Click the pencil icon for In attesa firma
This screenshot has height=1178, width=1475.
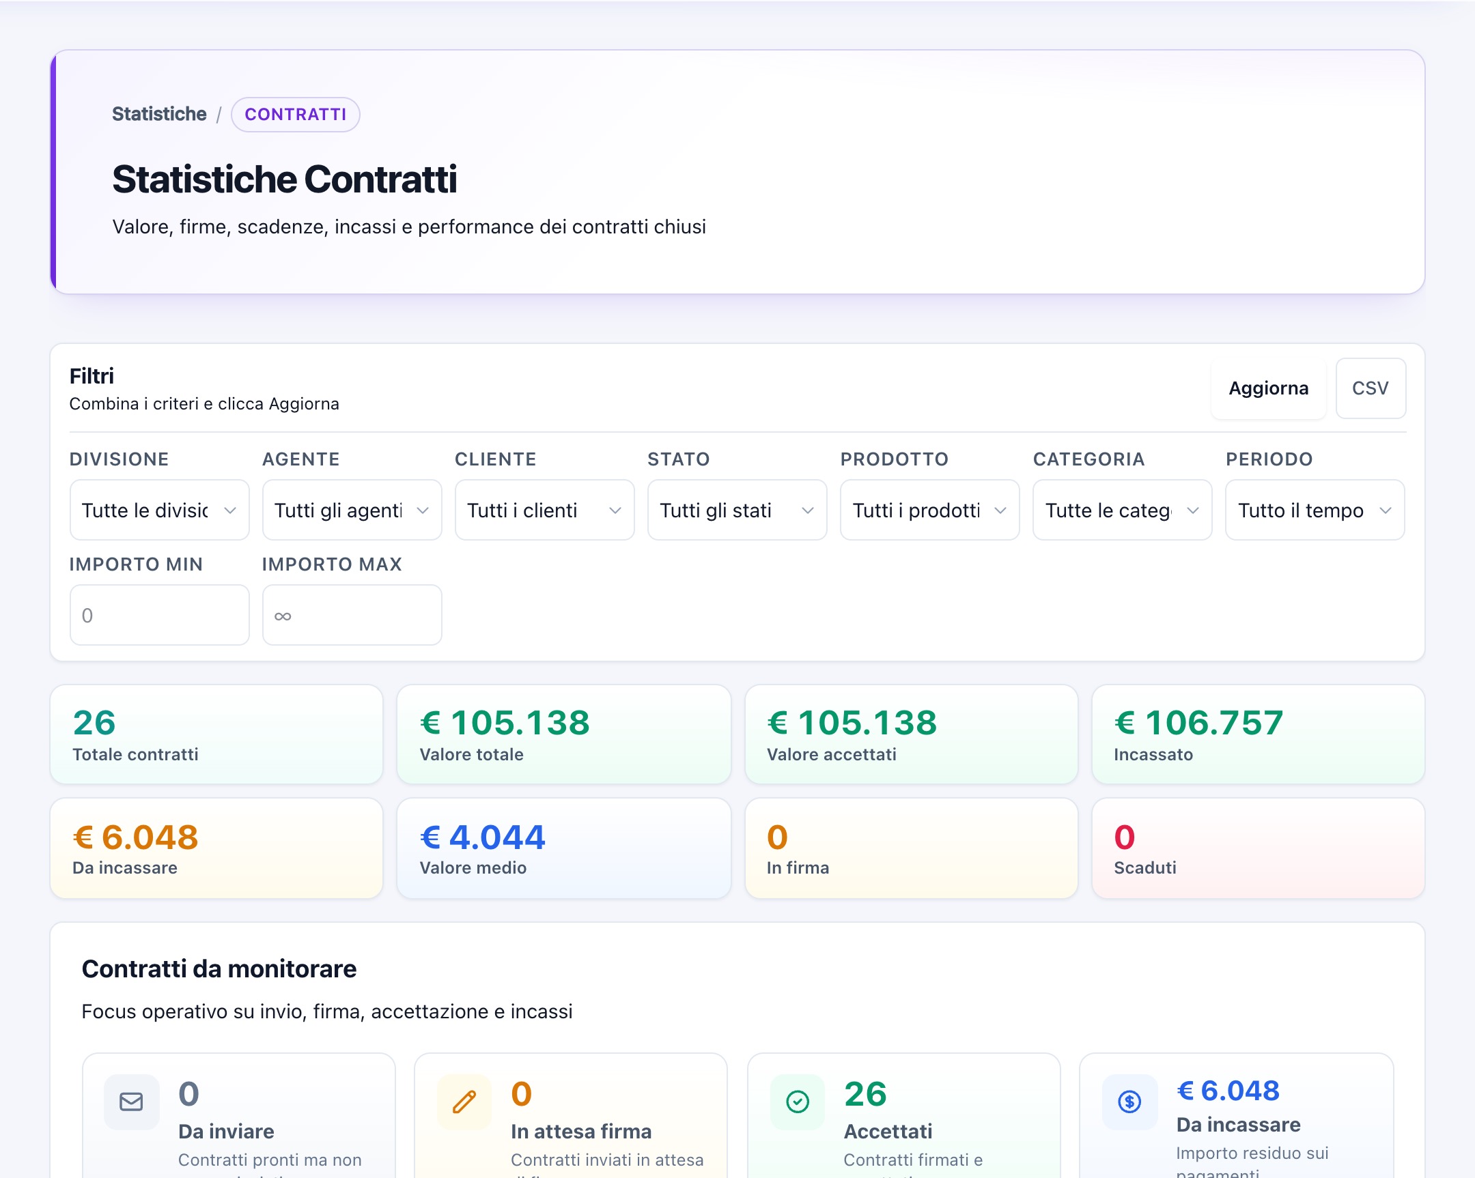point(464,1102)
